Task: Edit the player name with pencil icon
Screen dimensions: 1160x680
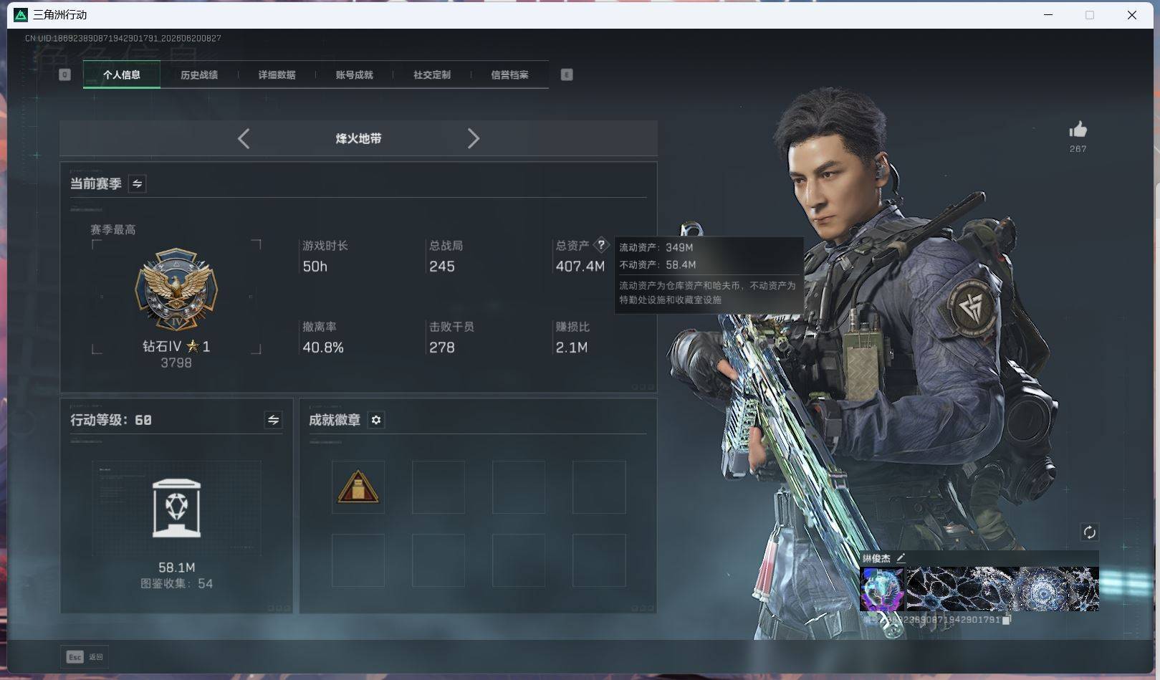Action: 901,557
